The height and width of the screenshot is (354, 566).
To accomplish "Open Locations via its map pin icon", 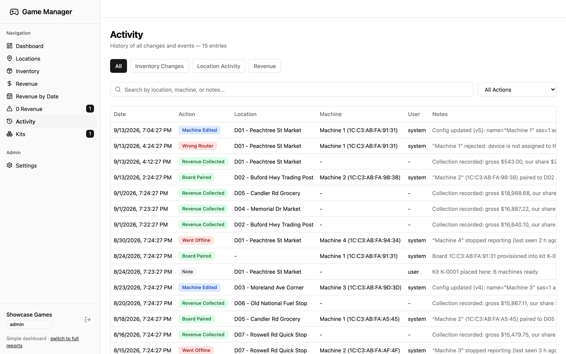I will (10, 58).
